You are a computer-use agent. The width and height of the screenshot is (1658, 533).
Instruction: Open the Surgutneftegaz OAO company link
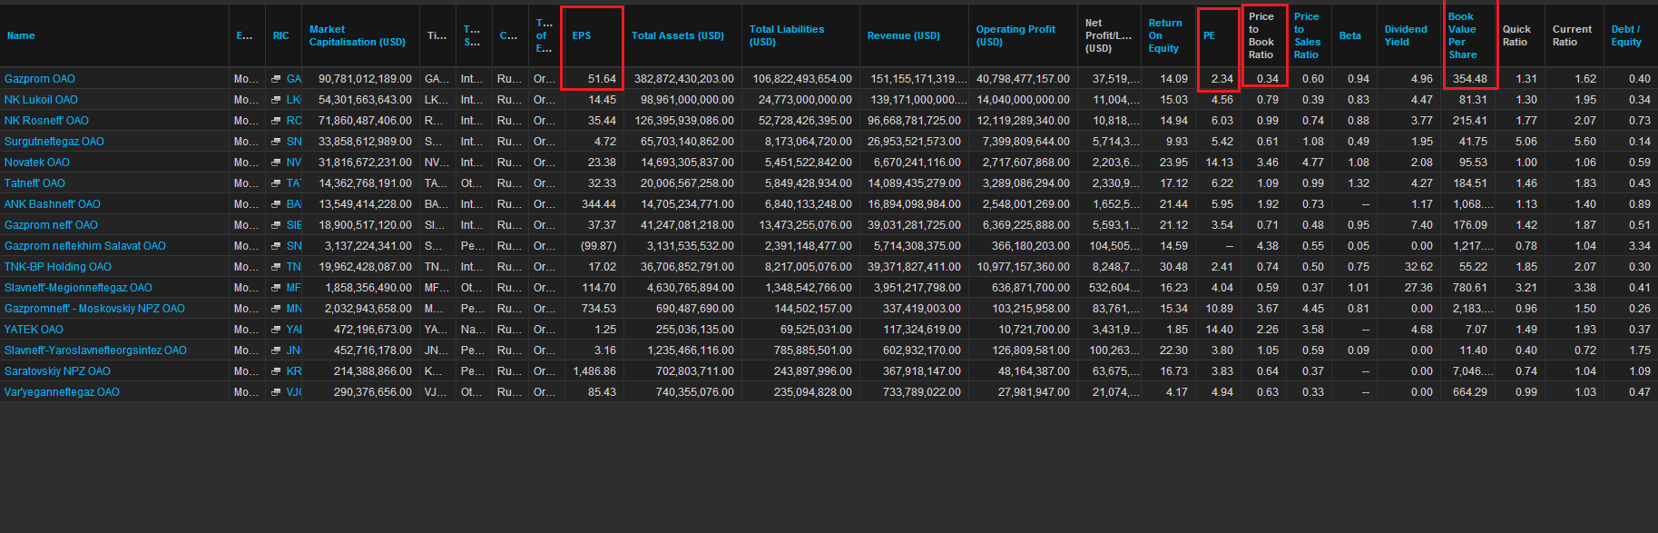coord(54,142)
